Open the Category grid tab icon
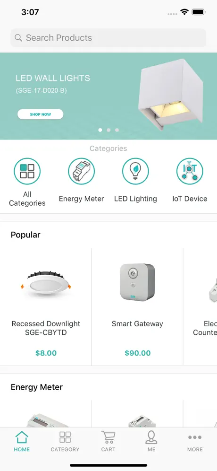 [65, 437]
